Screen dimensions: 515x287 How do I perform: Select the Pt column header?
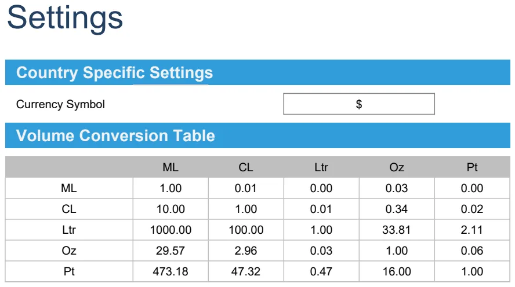coord(472,167)
